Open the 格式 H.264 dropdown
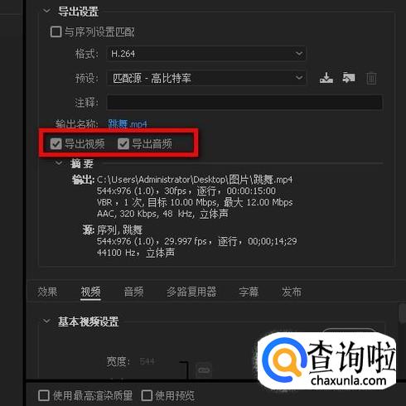The width and height of the screenshot is (406, 406). coord(206,54)
